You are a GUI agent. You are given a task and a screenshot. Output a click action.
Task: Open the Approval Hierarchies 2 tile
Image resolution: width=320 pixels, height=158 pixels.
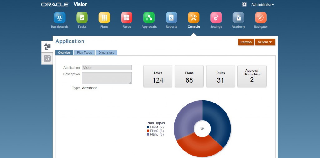point(252,76)
